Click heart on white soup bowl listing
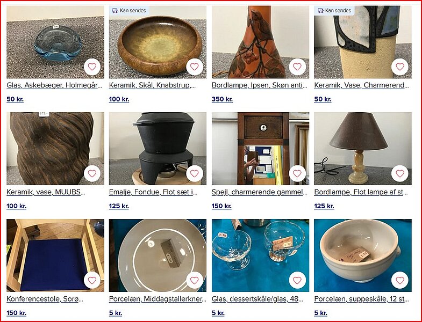422x322 pixels. (400, 280)
